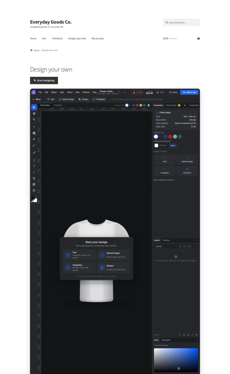Click the lock layer icon in Layers footer

(x=188, y=335)
